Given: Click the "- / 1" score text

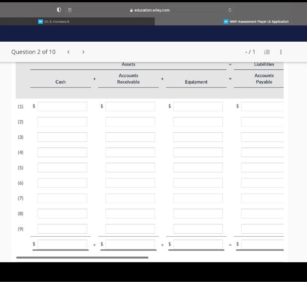Looking at the screenshot, I should (250, 52).
